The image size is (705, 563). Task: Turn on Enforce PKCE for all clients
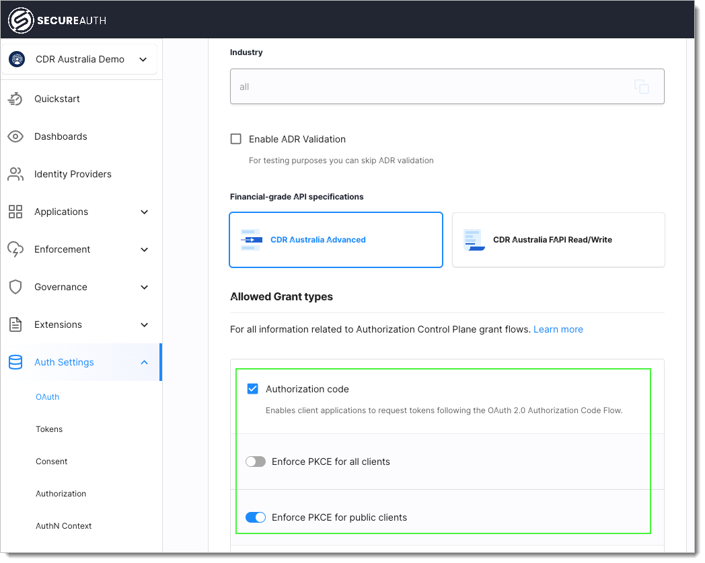pos(256,462)
